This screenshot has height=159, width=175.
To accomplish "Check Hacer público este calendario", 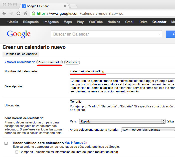I will [x=6, y=143].
